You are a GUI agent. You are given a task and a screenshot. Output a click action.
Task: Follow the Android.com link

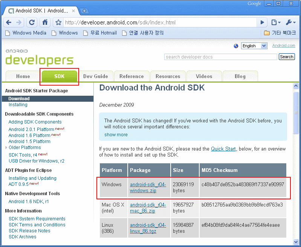tap(284, 45)
